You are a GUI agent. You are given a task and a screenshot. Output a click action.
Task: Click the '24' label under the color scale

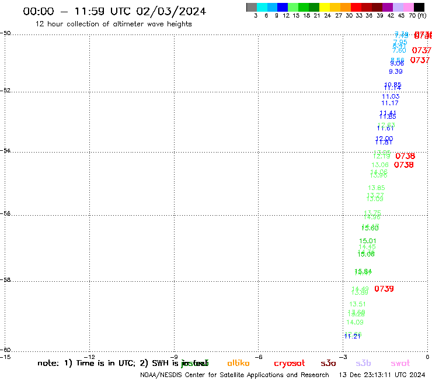point(328,15)
